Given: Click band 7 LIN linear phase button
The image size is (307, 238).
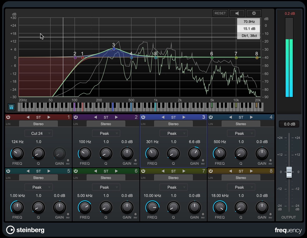Looking at the screenshot, I should click(143, 178).
